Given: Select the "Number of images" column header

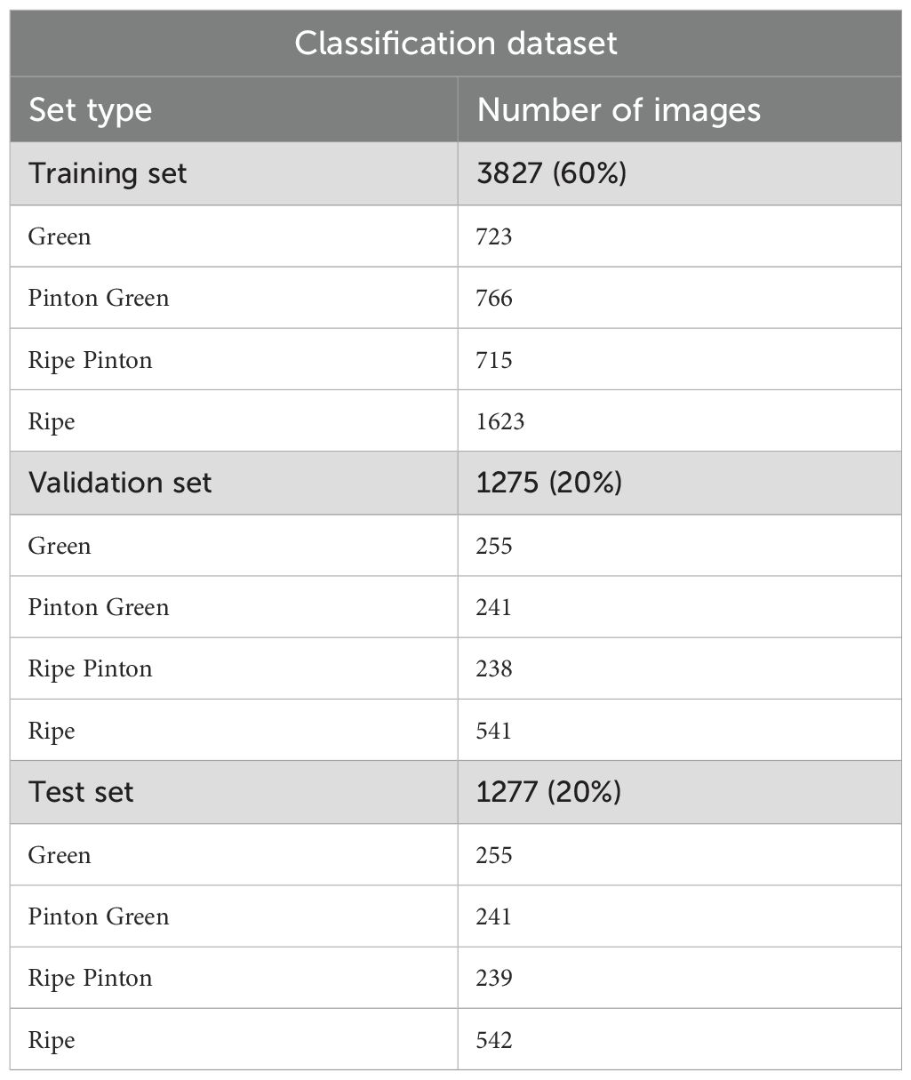Looking at the screenshot, I should pos(619,110).
